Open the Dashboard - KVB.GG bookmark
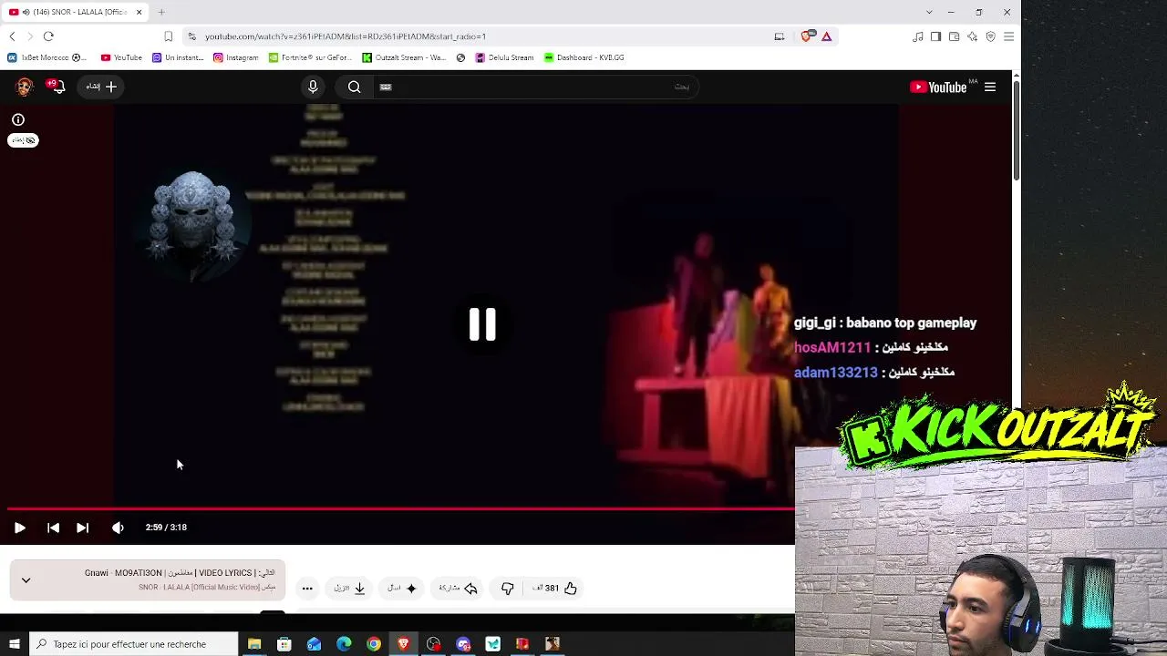Image resolution: width=1167 pixels, height=656 pixels. point(584,57)
